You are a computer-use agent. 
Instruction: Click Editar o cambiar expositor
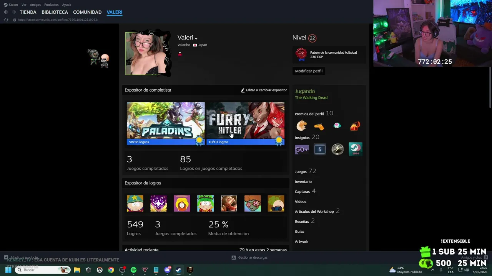pyautogui.click(x=264, y=90)
